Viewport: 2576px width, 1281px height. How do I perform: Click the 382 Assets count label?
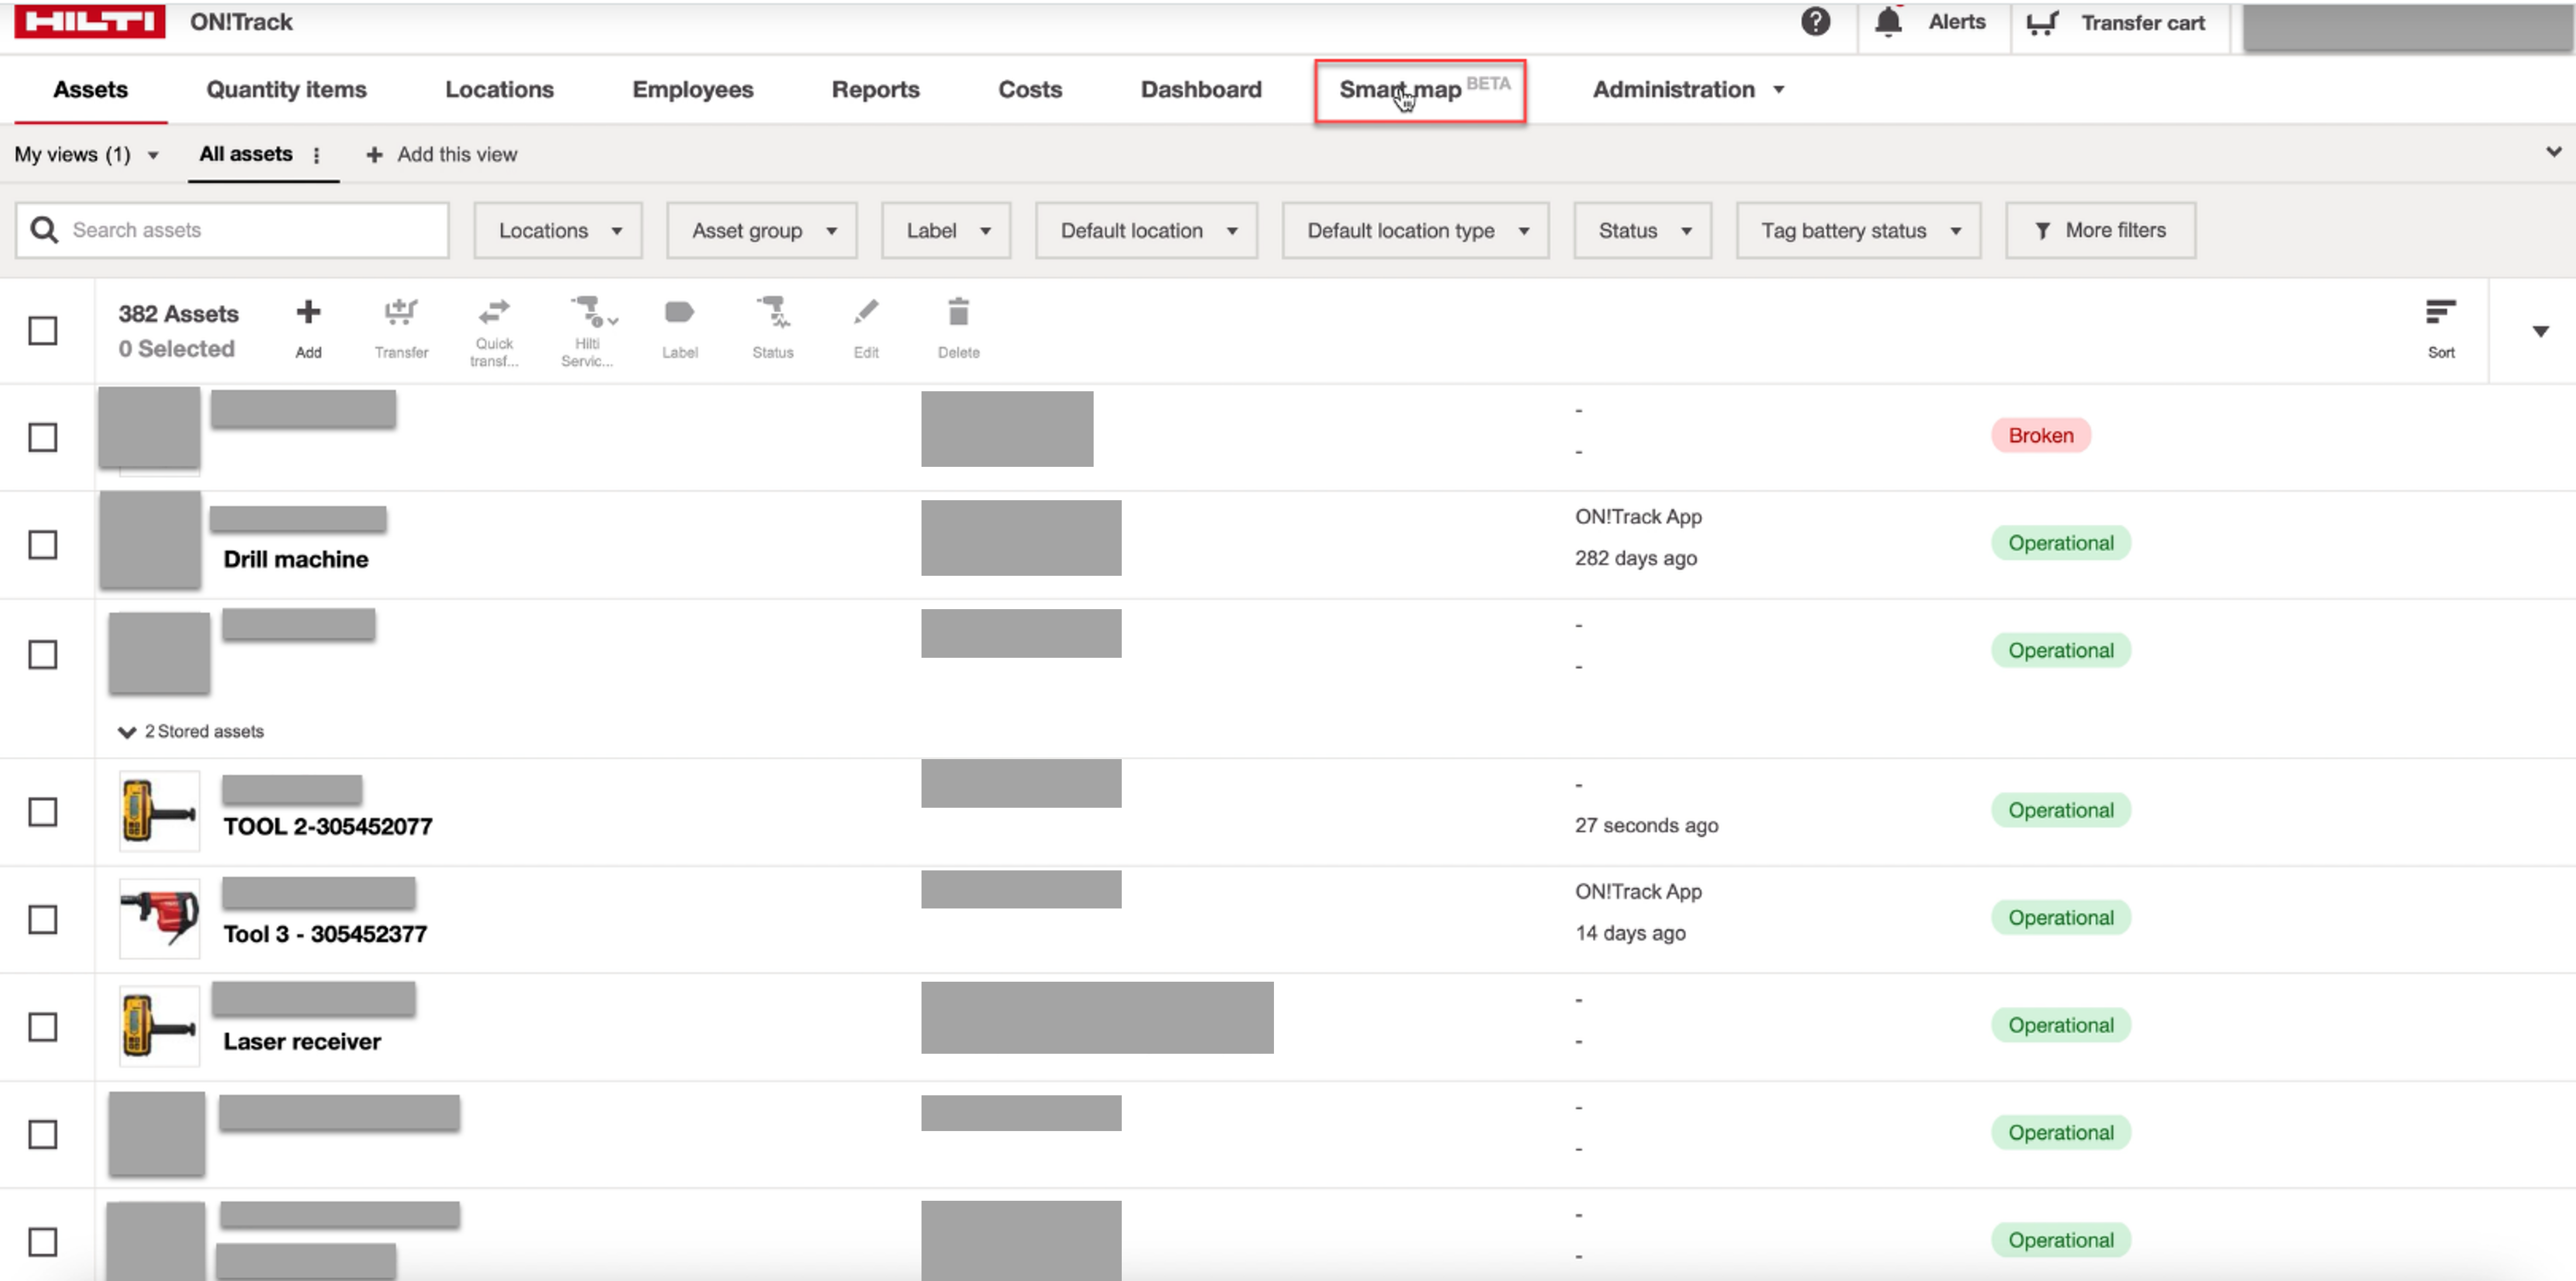(x=178, y=313)
